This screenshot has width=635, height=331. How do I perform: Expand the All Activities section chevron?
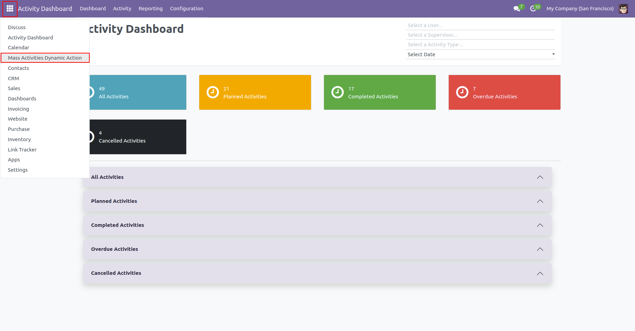coord(540,177)
